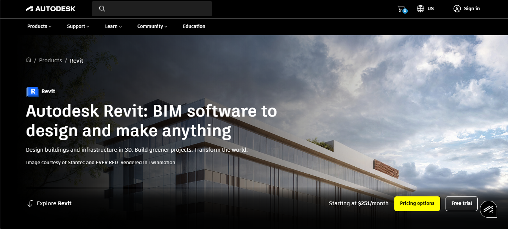
Task: Click the main Autodesk Revit headline
Action: point(151,121)
